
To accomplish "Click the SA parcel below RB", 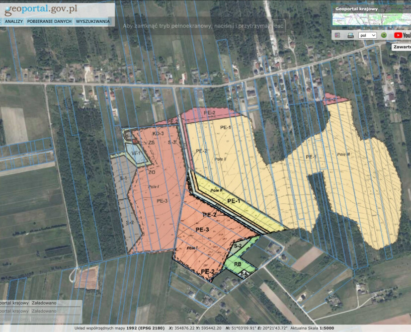I will pos(244,274).
